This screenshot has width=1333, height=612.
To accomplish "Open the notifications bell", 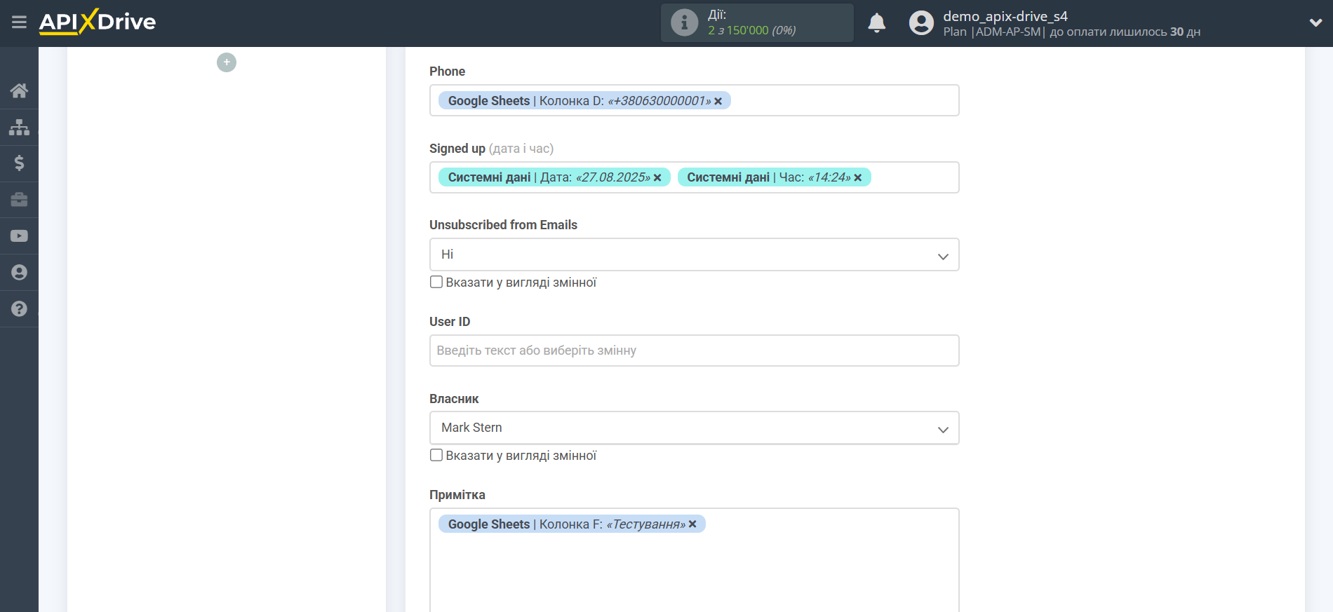I will click(x=876, y=23).
